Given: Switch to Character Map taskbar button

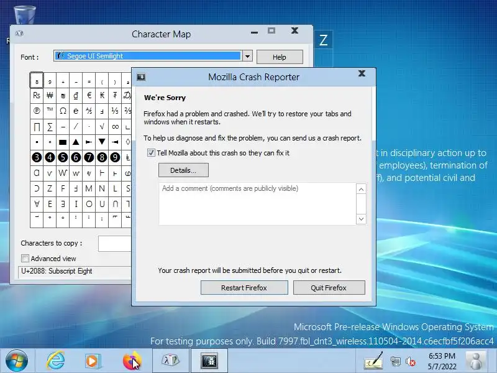Looking at the screenshot, I should click(170, 361).
